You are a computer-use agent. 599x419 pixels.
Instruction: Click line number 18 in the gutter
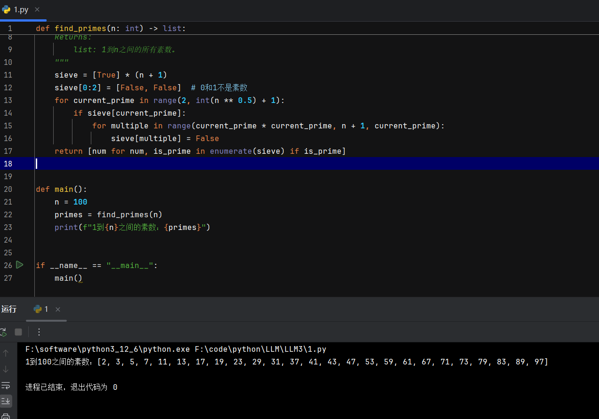tap(8, 164)
